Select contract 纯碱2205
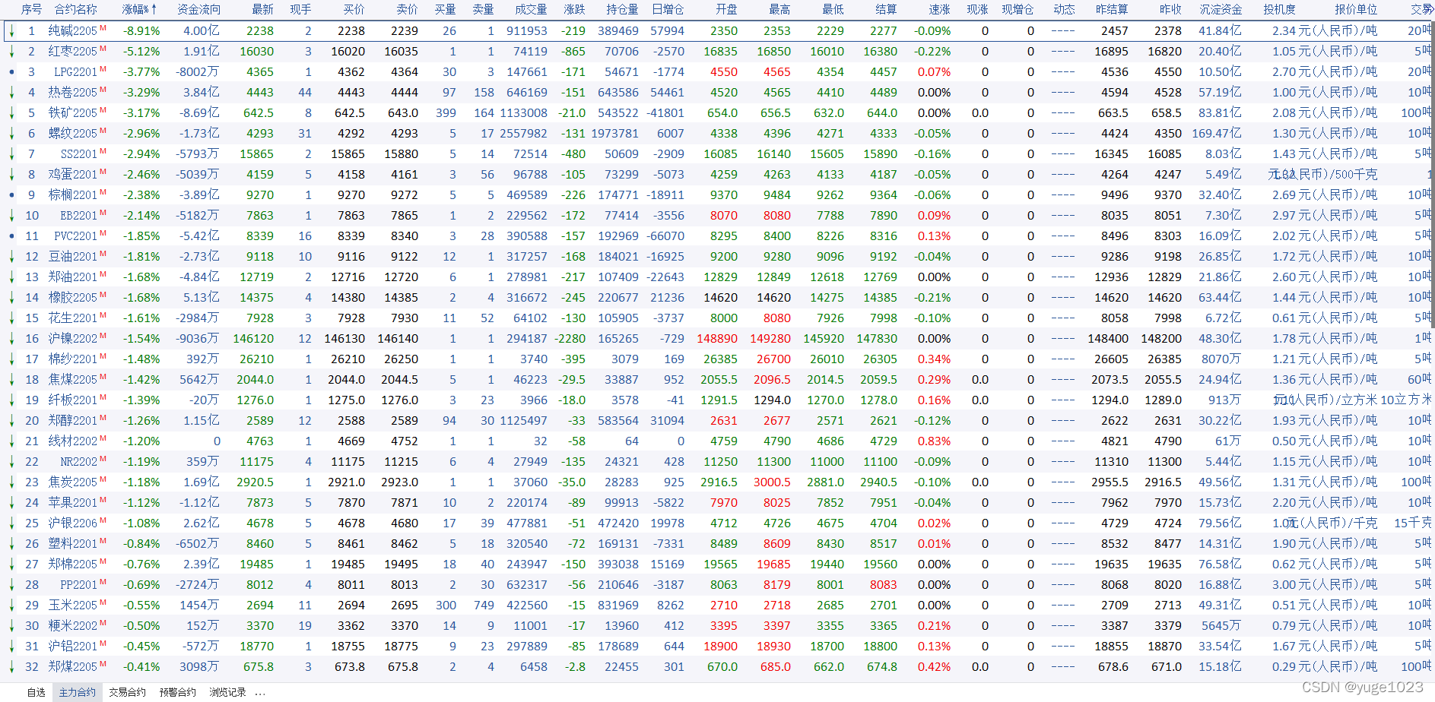 (73, 31)
